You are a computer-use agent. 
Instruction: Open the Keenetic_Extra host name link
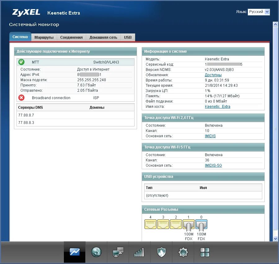[217, 107]
